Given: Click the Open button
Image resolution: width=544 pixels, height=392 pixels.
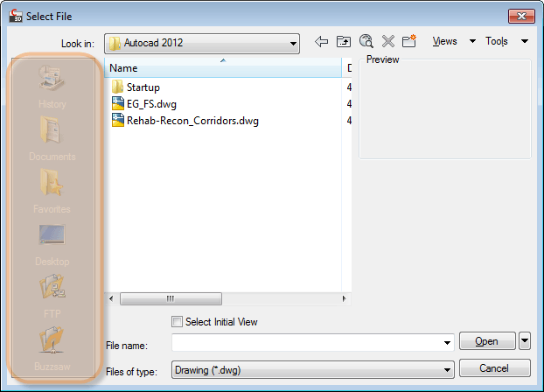Looking at the screenshot, I should tap(487, 341).
